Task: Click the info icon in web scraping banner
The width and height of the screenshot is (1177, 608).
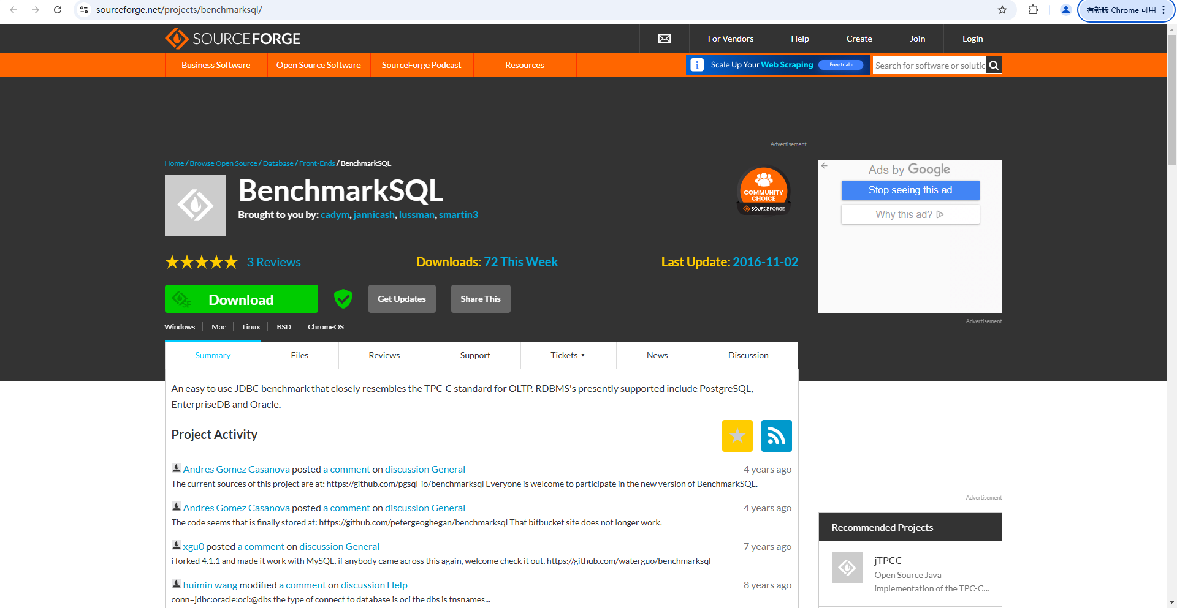Action: 697,65
